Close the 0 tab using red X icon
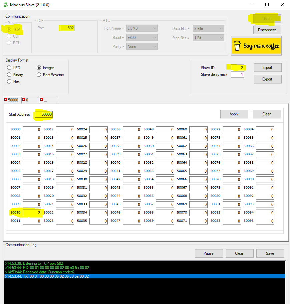The height and width of the screenshot is (304, 290). (24, 100)
